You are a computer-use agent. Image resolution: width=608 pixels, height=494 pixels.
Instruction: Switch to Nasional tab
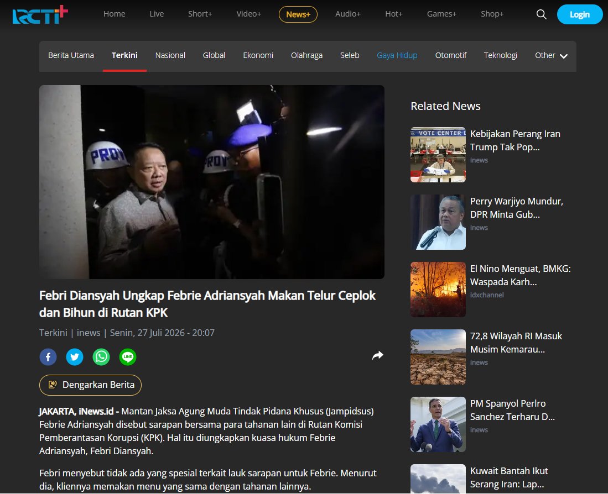[170, 55]
